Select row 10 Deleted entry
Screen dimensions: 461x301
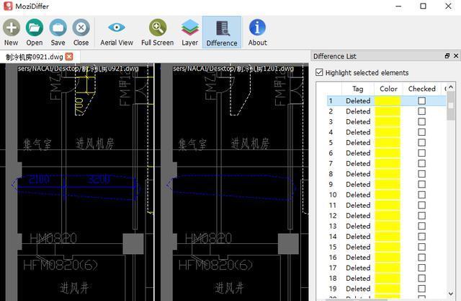[357, 195]
